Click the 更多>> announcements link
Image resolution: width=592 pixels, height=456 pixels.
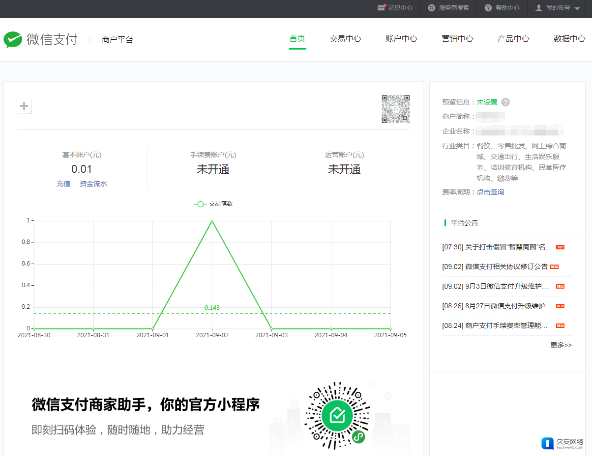[561, 345]
